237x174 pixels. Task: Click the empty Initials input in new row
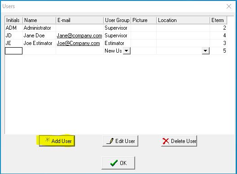coord(13,51)
